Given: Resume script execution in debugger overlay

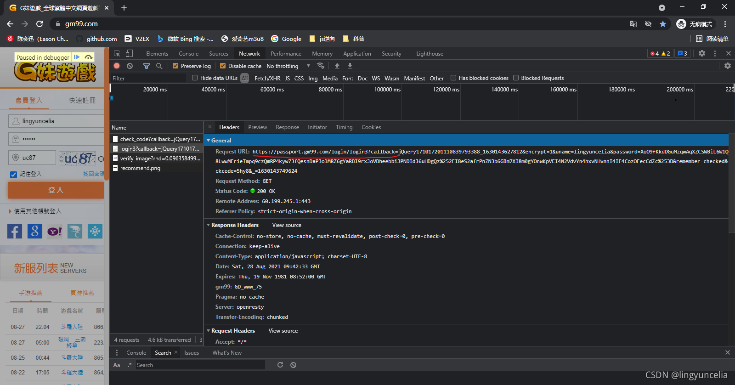Looking at the screenshot, I should tap(77, 57).
